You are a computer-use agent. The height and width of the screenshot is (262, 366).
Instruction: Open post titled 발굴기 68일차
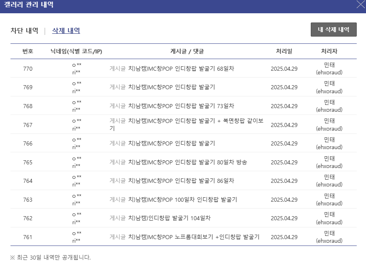click(x=181, y=69)
